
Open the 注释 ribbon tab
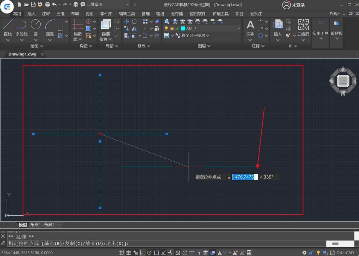point(46,14)
